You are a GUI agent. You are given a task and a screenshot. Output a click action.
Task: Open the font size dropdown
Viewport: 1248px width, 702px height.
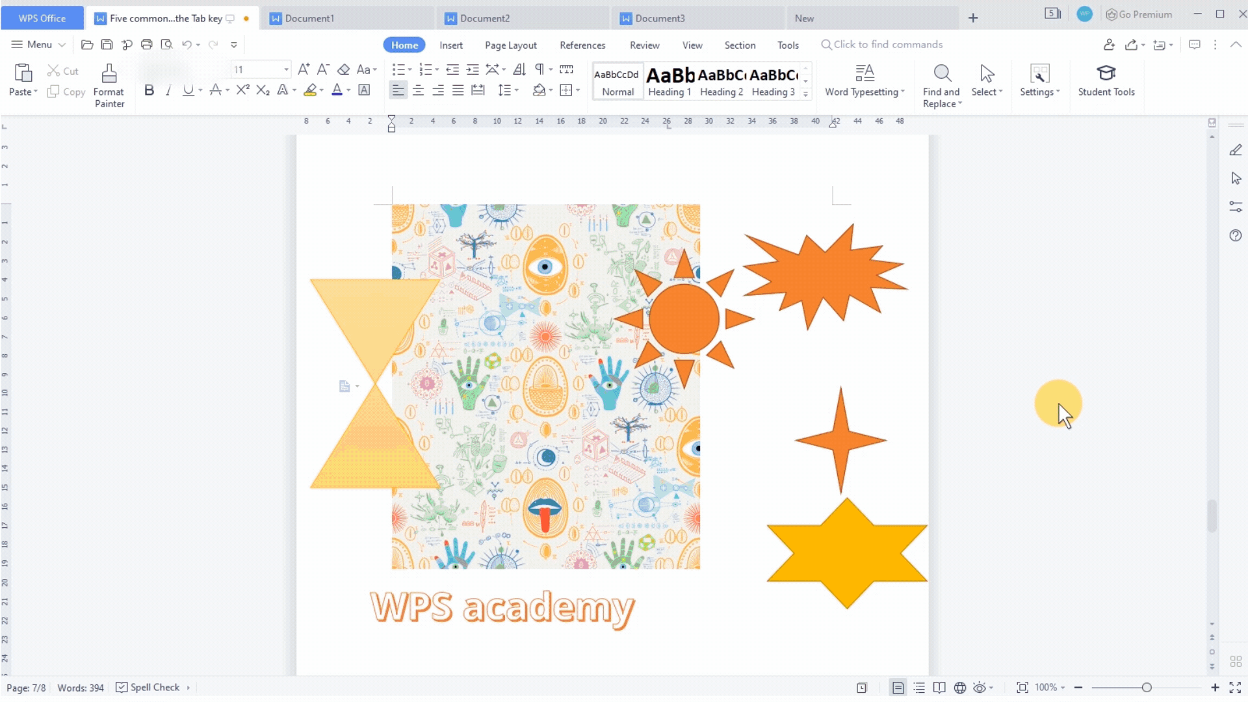pos(286,70)
